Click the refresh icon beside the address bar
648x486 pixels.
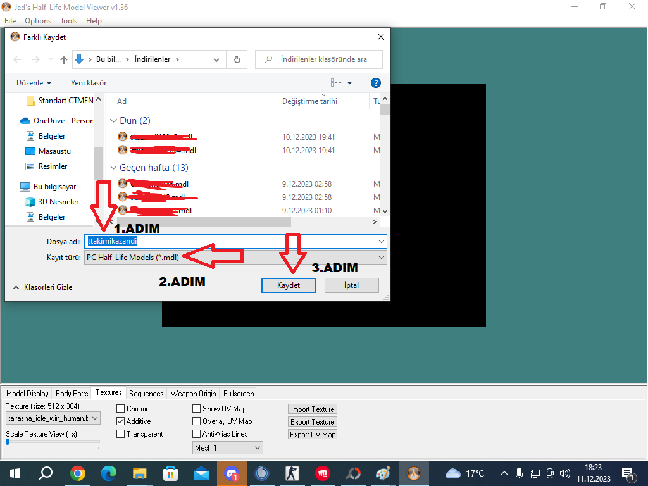tap(237, 59)
